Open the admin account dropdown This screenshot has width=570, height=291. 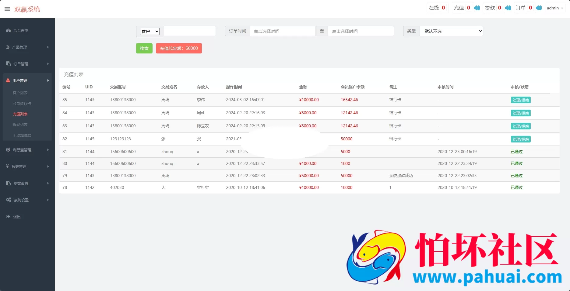click(554, 8)
